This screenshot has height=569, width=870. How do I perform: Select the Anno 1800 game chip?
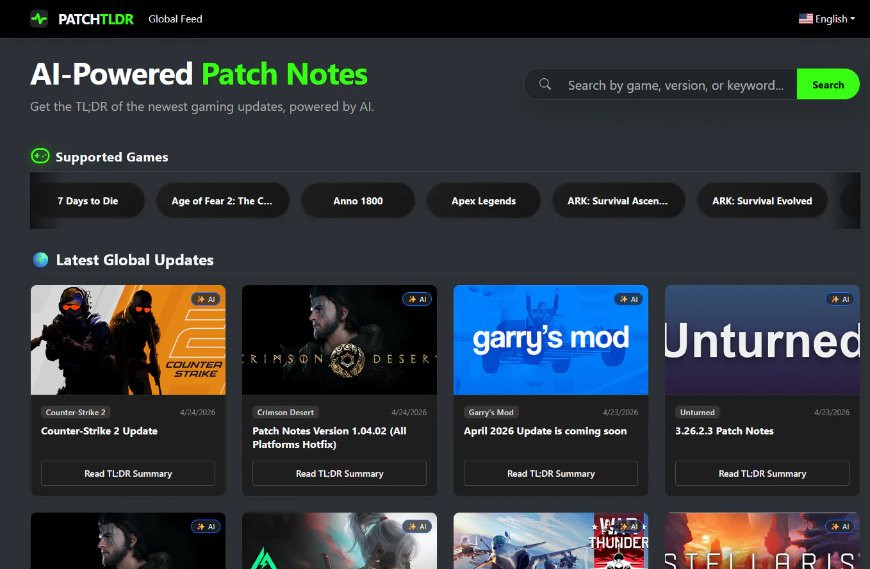358,201
